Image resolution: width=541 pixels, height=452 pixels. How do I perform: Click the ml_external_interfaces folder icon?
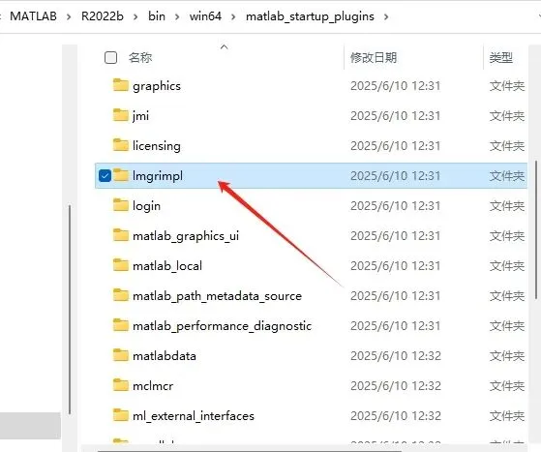tap(121, 415)
